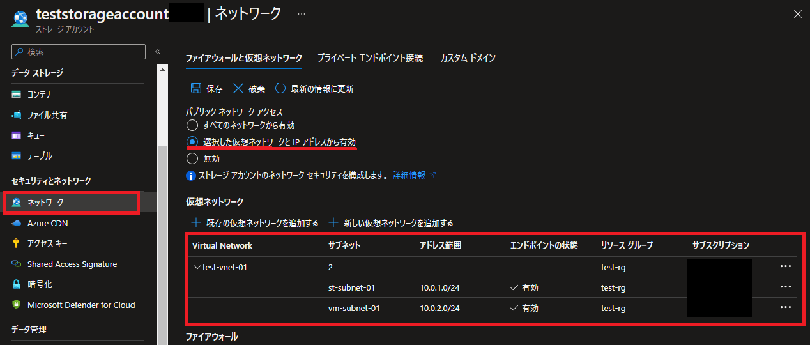Click into the 検索 search box
This screenshot has height=345, width=810.
click(x=79, y=52)
